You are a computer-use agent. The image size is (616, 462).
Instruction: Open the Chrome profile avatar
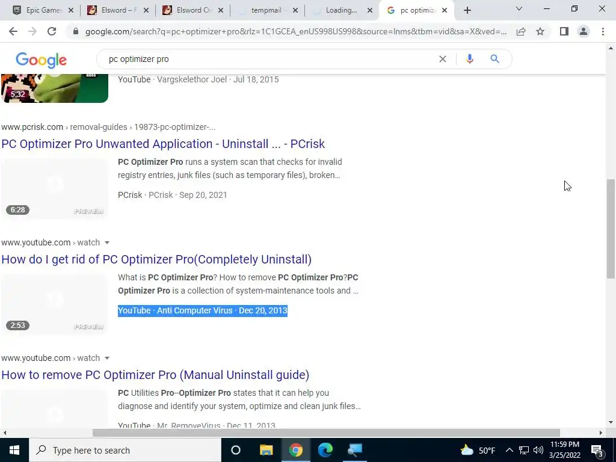pyautogui.click(x=584, y=31)
